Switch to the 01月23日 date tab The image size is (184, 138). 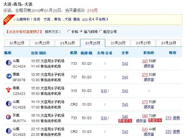click(42, 43)
